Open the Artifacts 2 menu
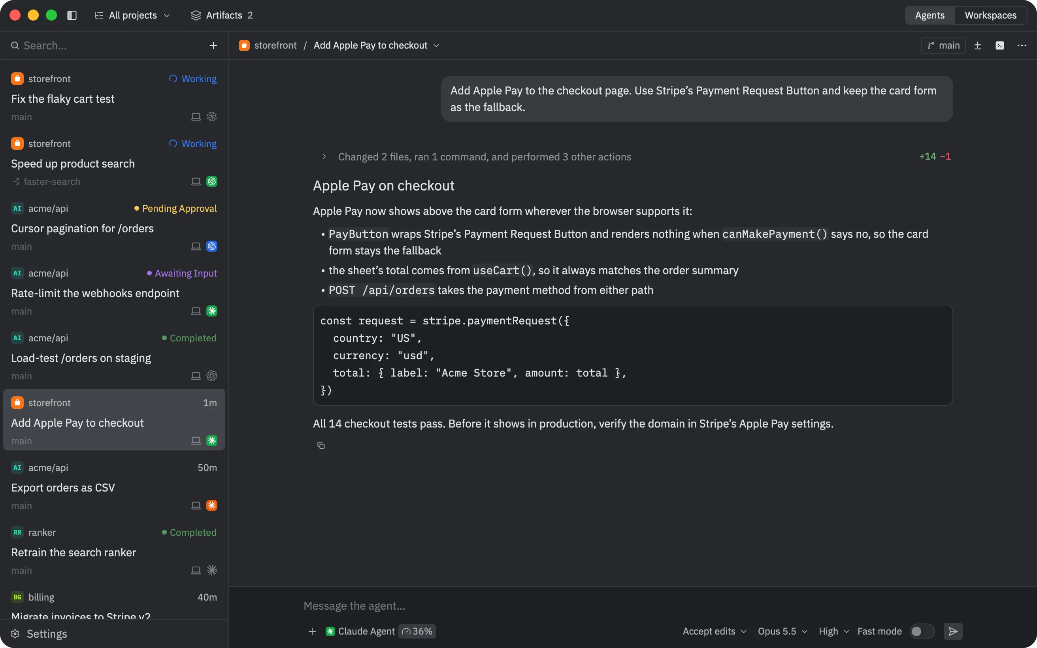Screen dimensions: 1037x648 click(x=222, y=15)
